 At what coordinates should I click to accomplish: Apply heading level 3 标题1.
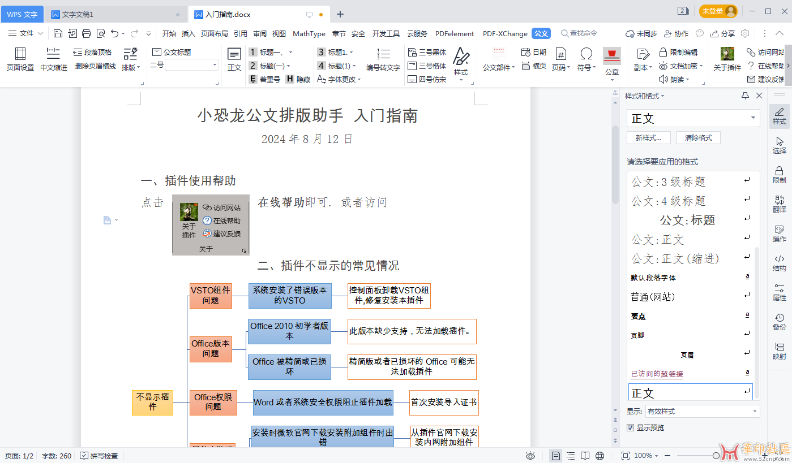click(x=336, y=52)
